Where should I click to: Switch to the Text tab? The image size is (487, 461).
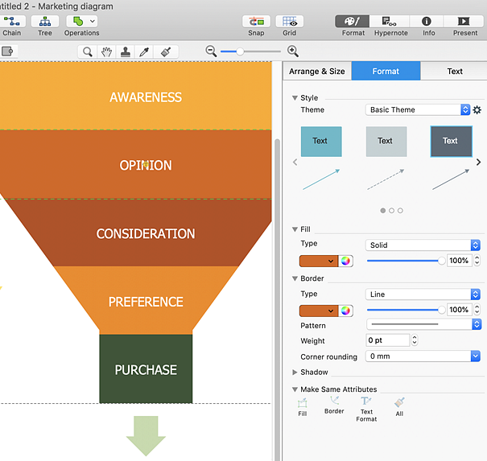[x=455, y=72]
